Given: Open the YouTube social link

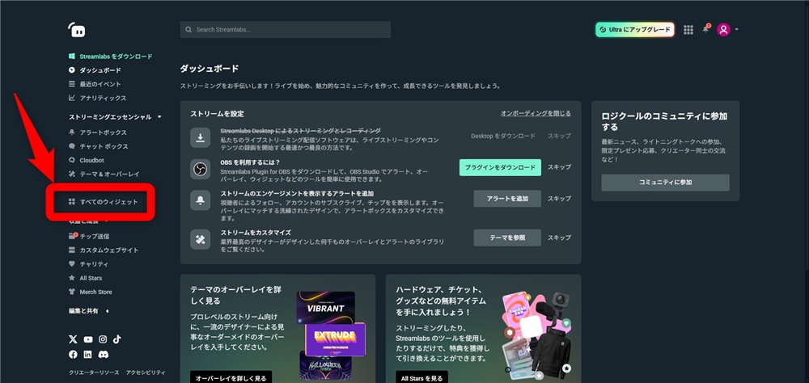Looking at the screenshot, I should (x=88, y=339).
